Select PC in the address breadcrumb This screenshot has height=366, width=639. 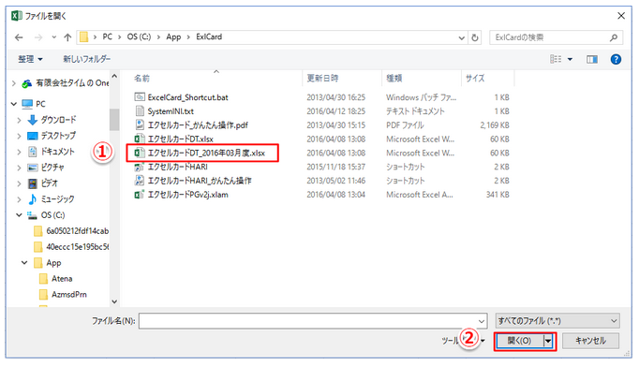point(107,37)
